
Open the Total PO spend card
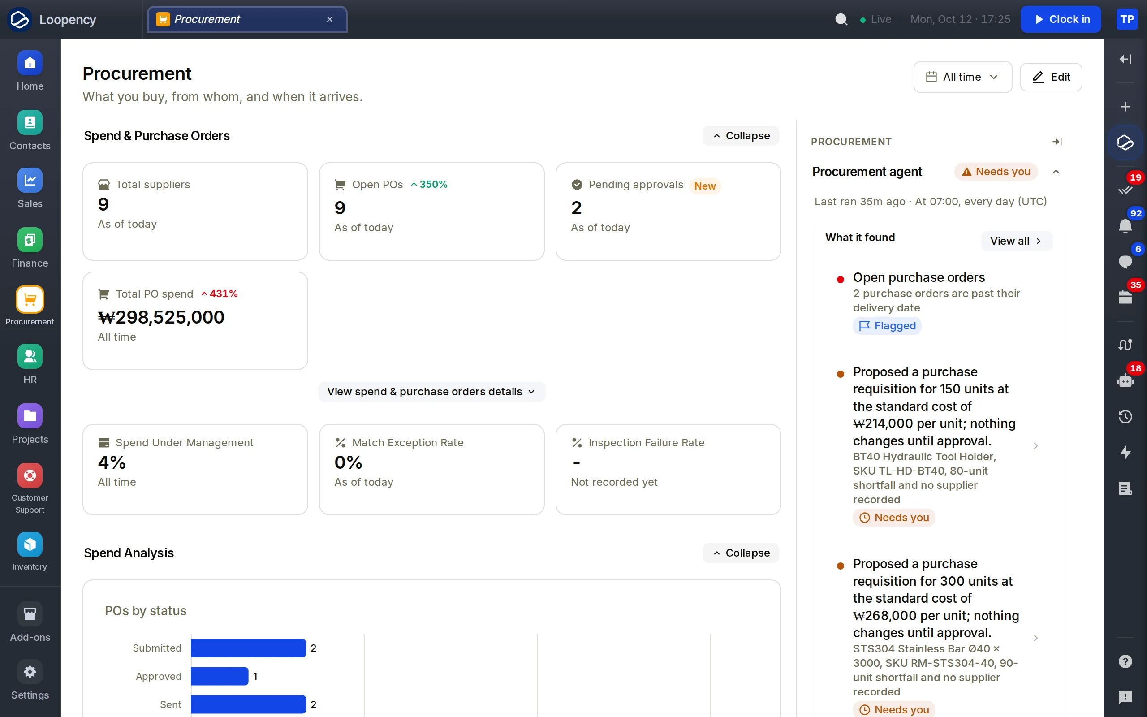195,321
